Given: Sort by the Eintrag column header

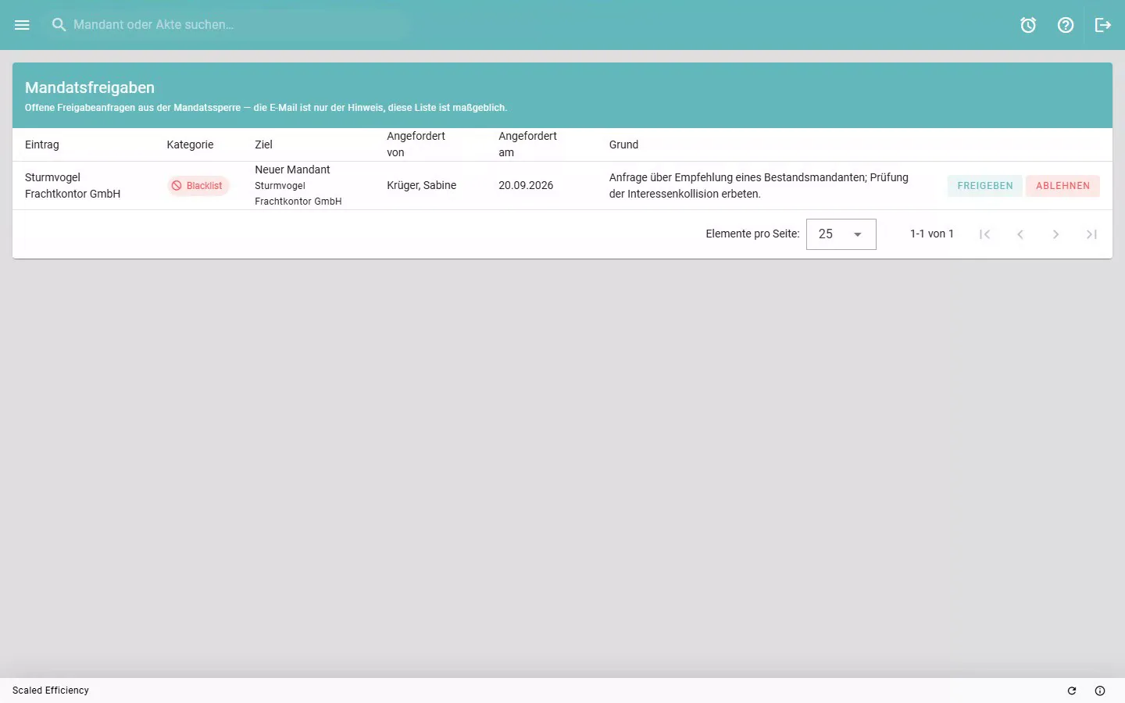Looking at the screenshot, I should tap(42, 145).
